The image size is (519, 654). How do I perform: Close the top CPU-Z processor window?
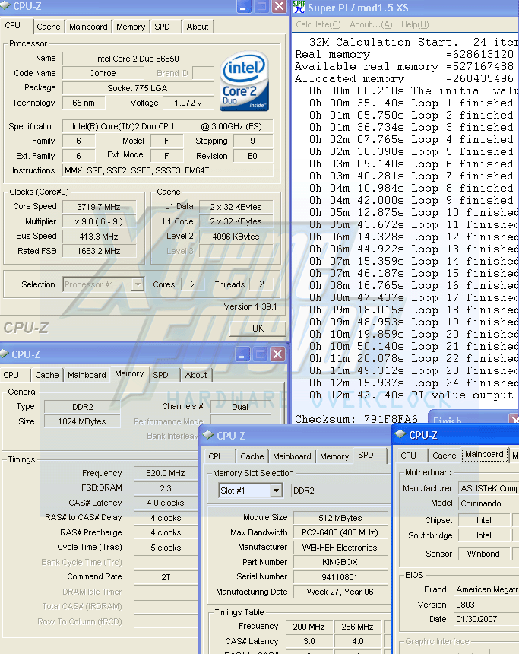tap(279, 7)
